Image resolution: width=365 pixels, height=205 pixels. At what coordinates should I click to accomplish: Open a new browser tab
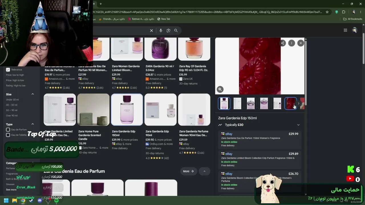[x=101, y=4]
